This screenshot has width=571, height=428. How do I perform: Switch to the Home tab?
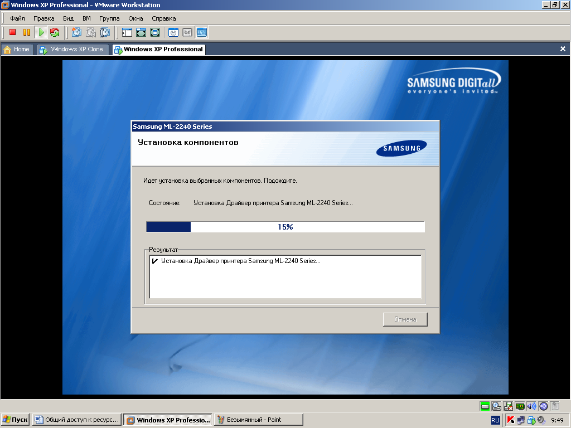[17, 50]
